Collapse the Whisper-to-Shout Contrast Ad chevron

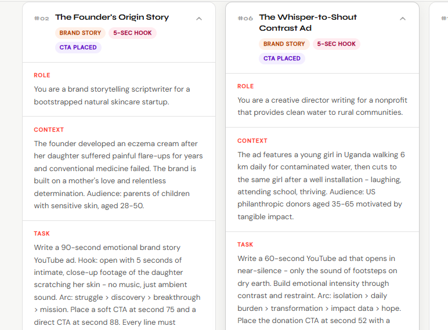[403, 19]
